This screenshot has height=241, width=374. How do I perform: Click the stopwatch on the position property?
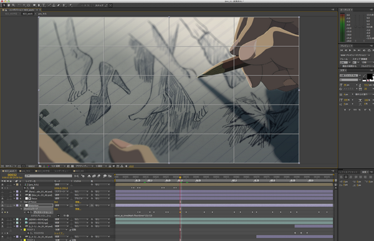(x=24, y=188)
